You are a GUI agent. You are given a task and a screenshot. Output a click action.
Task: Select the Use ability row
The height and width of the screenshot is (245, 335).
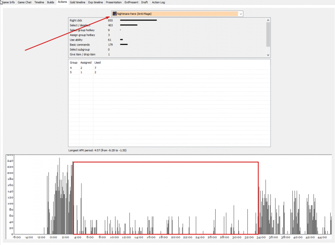tap(167, 40)
